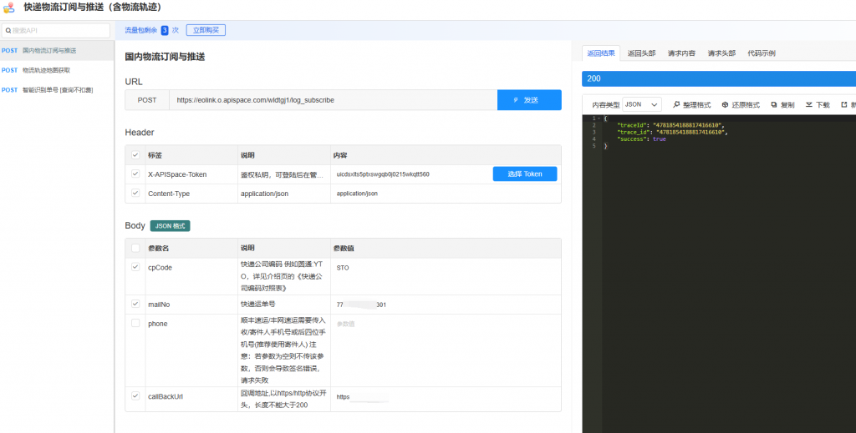Click the cpCode value STO field
Viewport: 856px width, 433px height.
coord(446,268)
